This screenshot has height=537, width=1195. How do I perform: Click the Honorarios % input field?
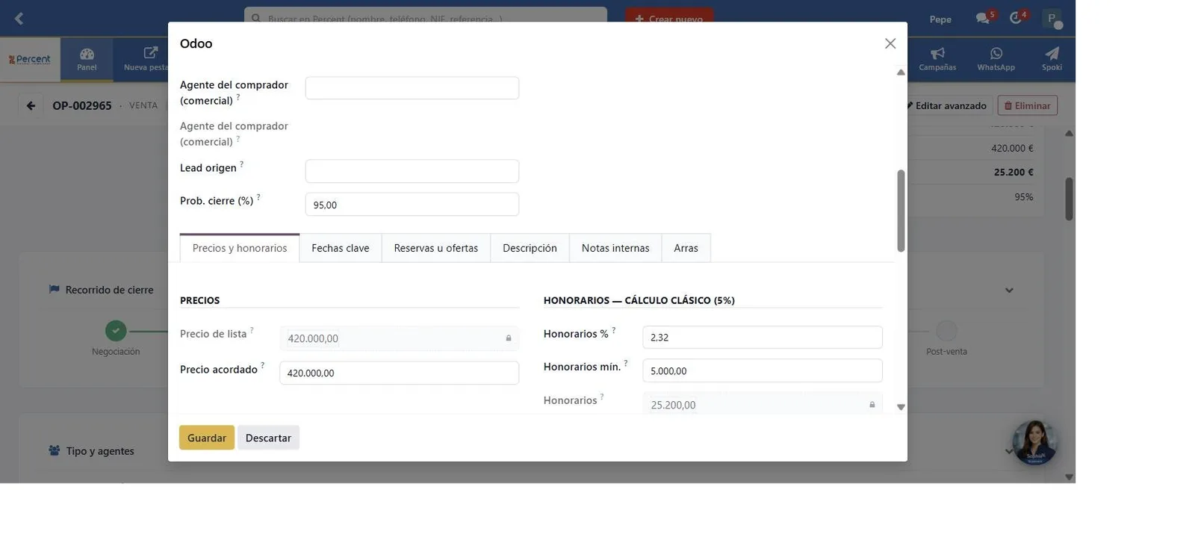click(763, 337)
